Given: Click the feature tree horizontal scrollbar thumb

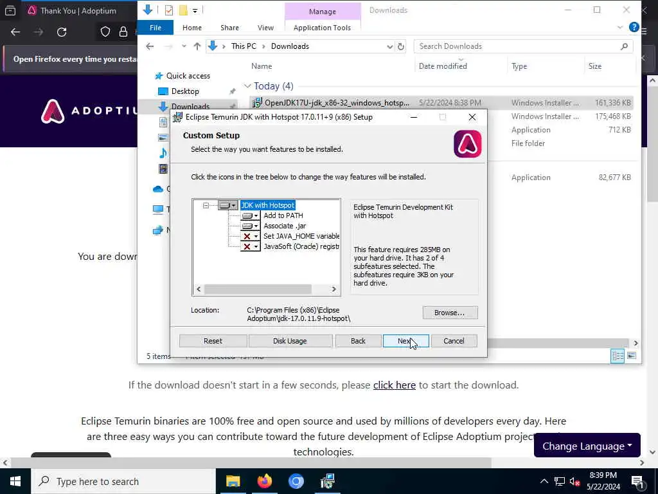Looking at the screenshot, I should click(x=258, y=289).
